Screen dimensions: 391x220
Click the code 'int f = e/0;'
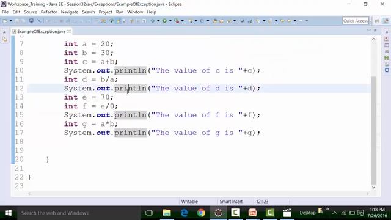(x=91, y=106)
